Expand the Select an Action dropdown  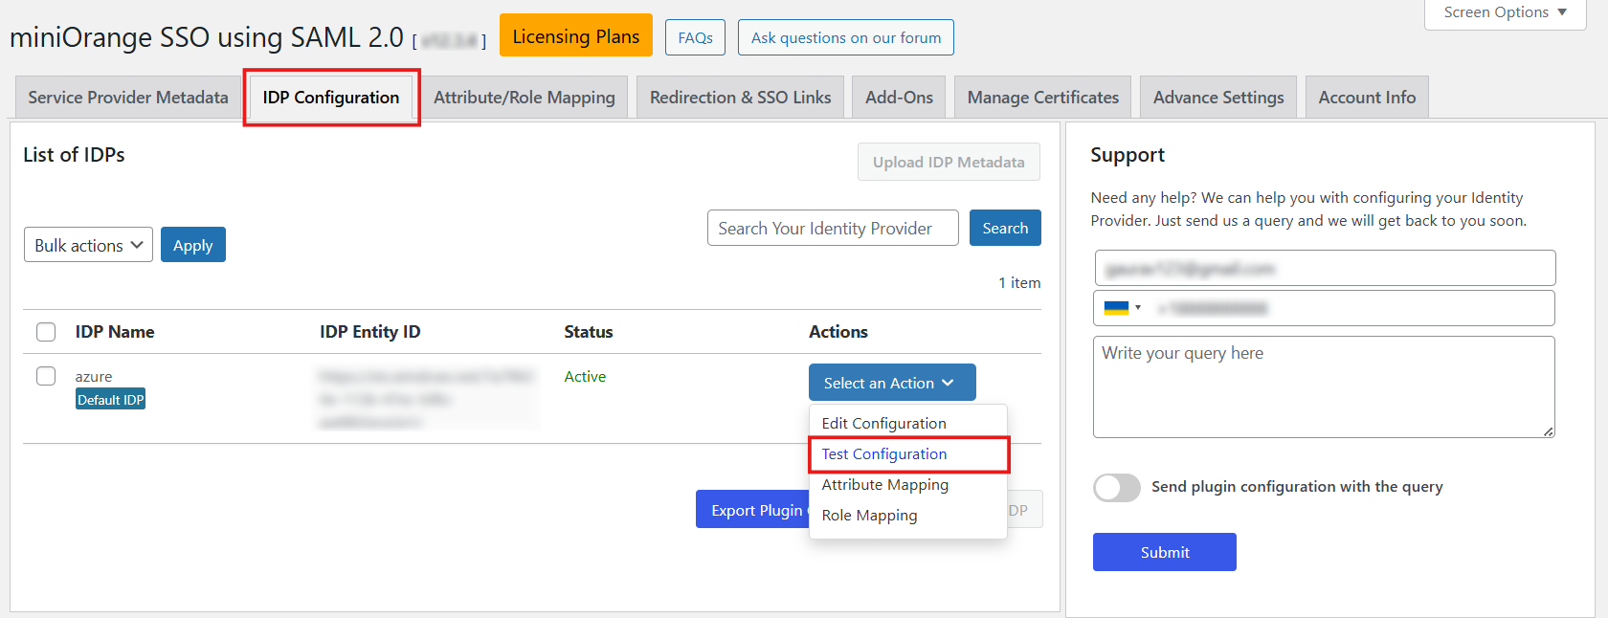[891, 383]
